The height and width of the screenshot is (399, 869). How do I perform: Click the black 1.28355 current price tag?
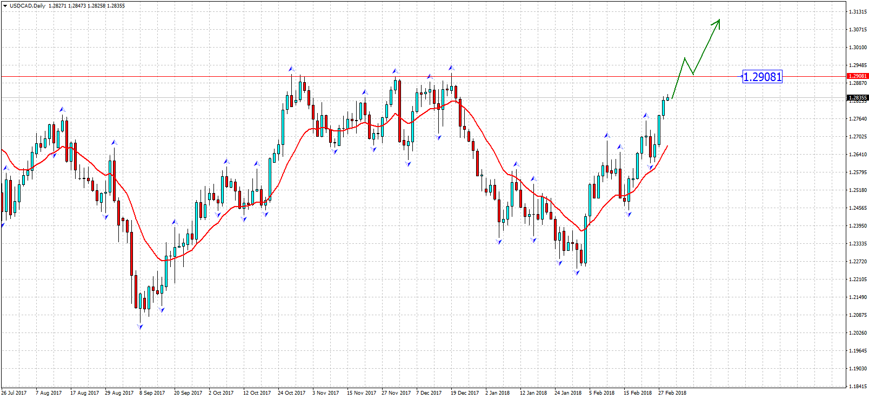[857, 98]
